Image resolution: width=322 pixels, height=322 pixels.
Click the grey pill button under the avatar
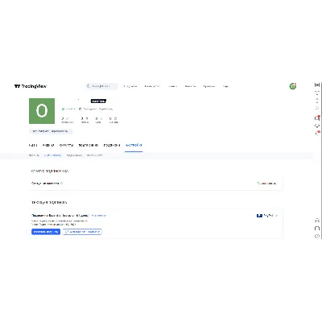pos(51,131)
